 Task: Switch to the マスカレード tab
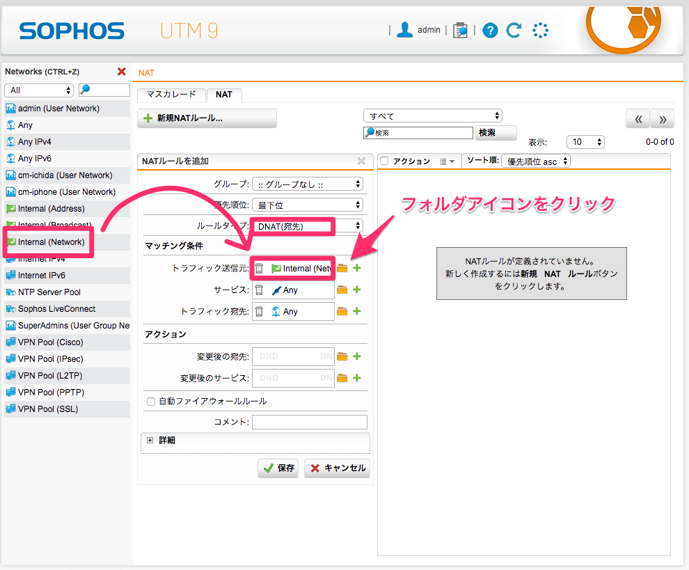[171, 95]
